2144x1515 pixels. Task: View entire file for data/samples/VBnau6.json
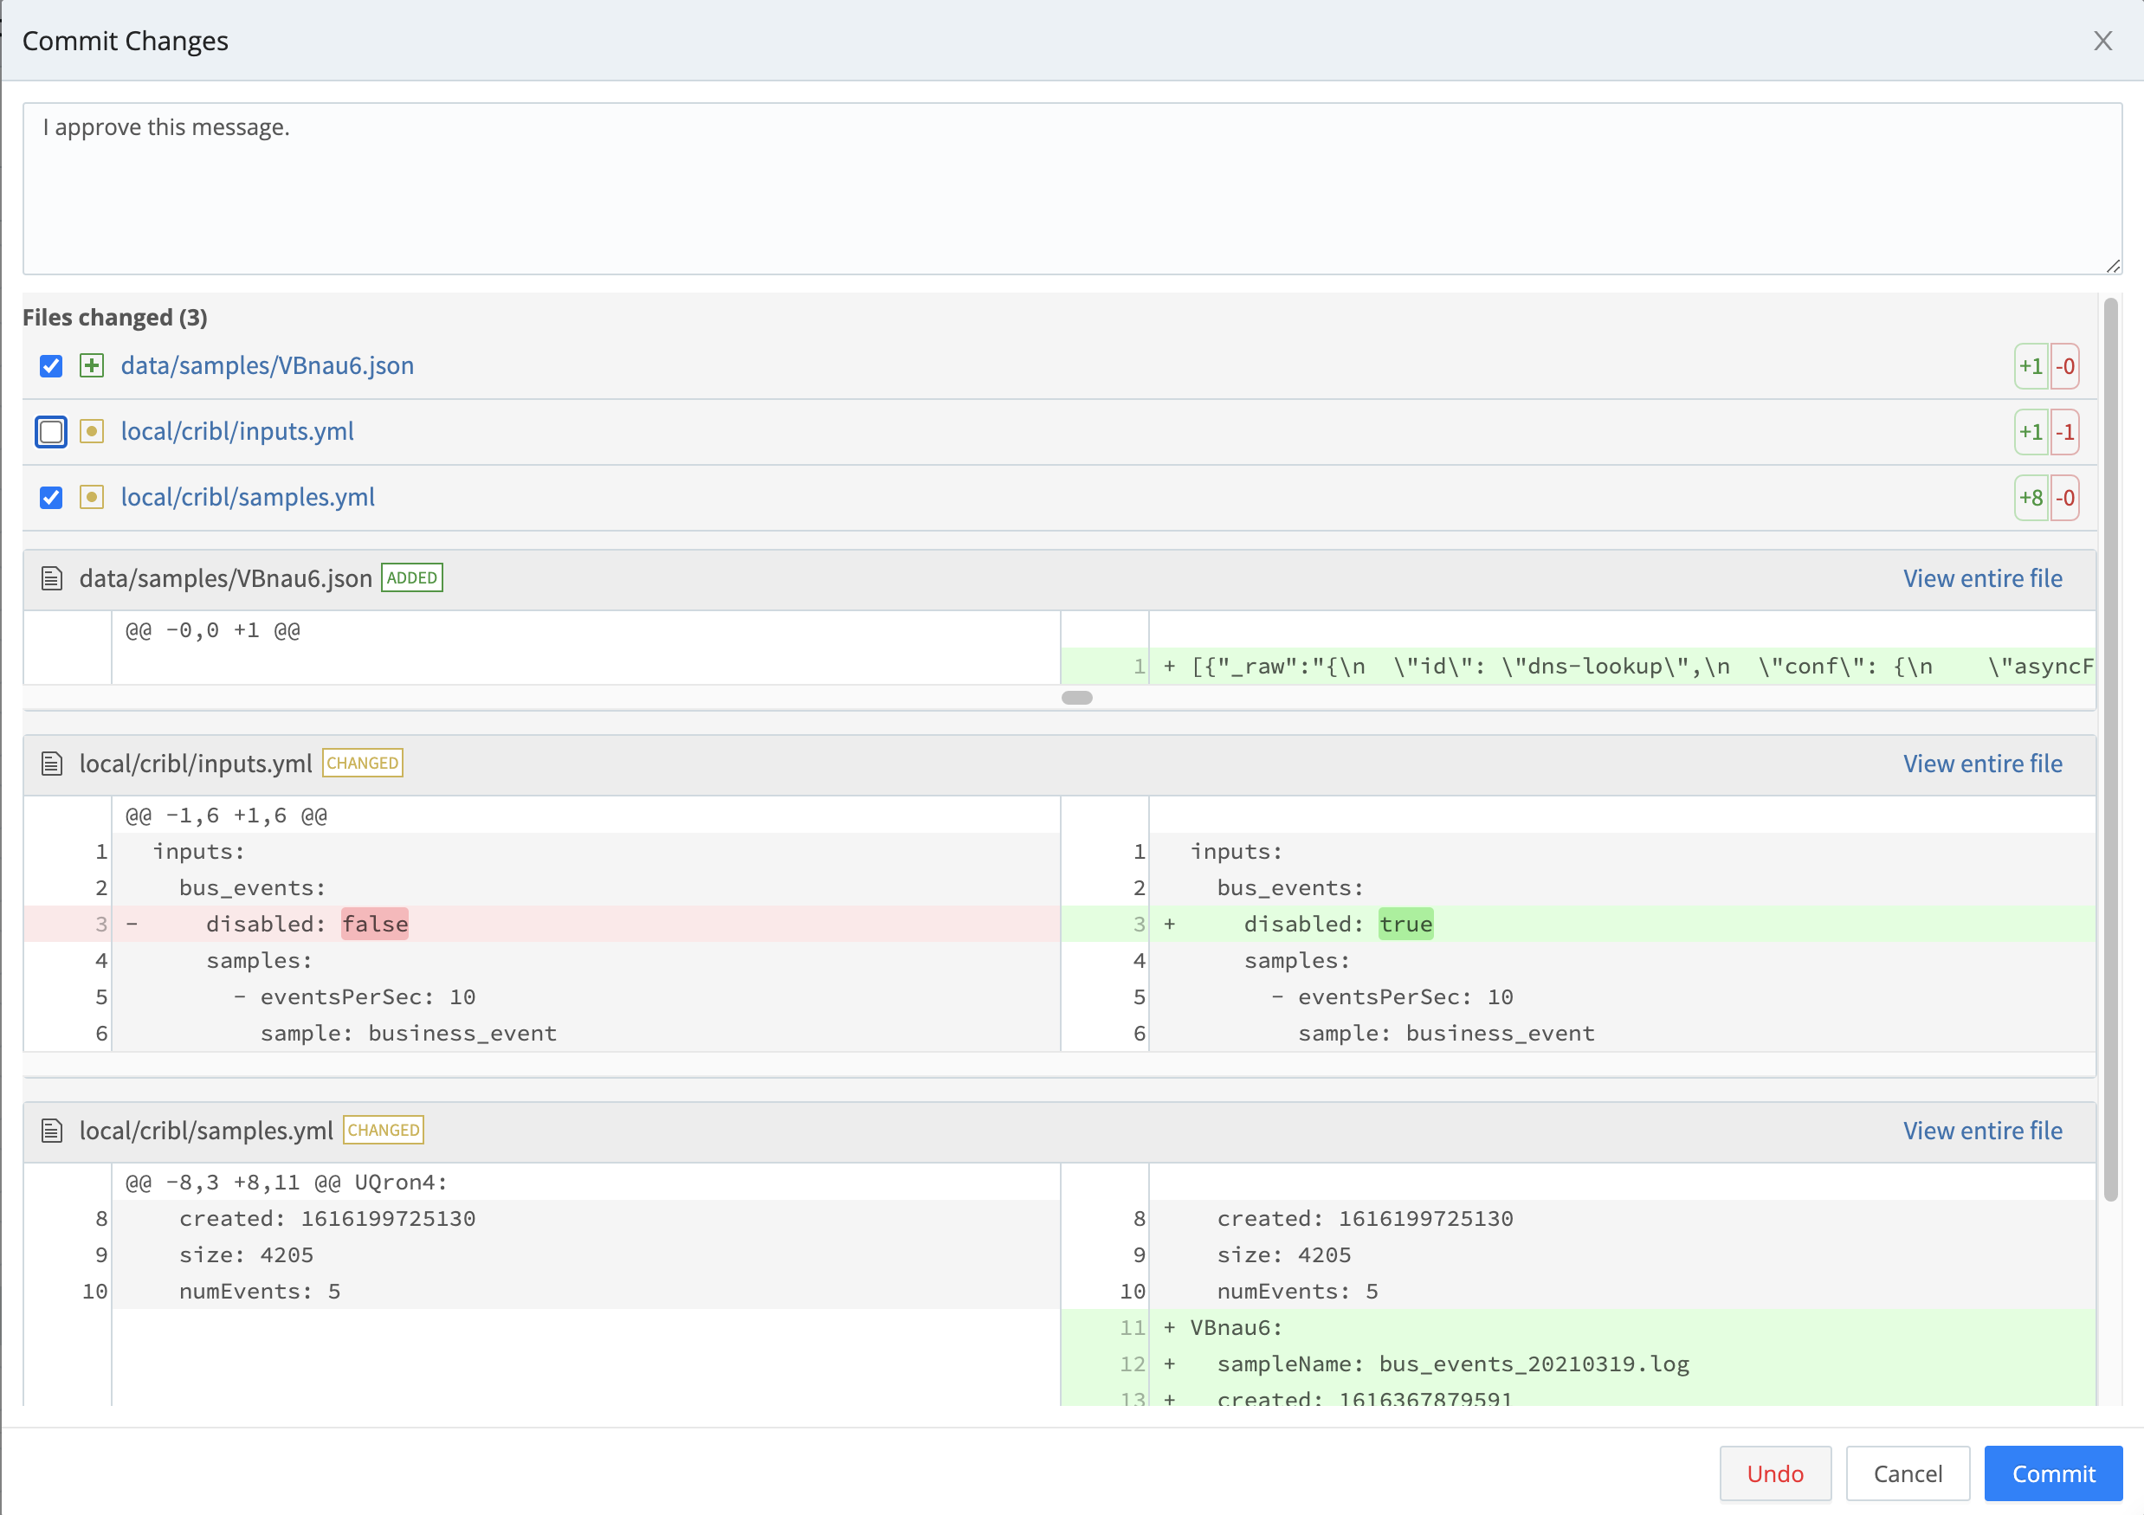click(x=1982, y=579)
